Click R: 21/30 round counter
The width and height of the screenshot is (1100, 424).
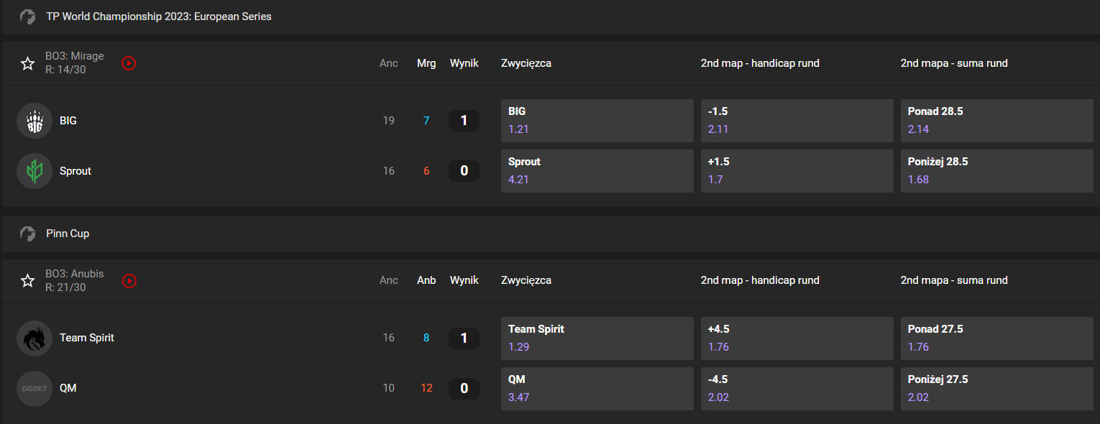(65, 287)
